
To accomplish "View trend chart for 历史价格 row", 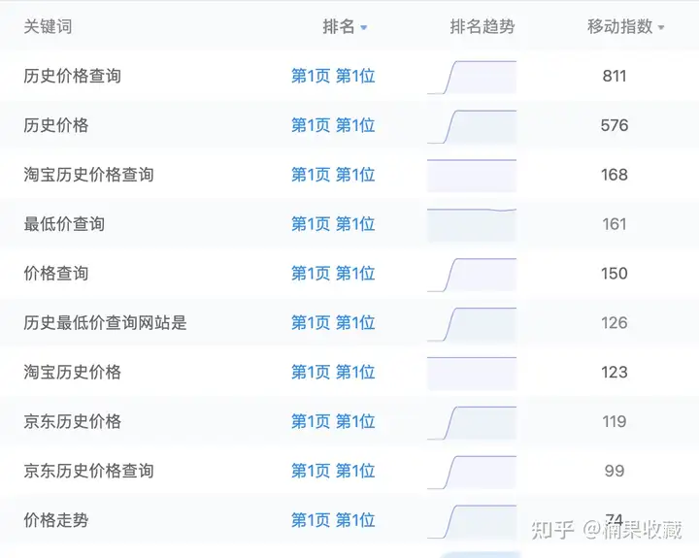I will [x=472, y=126].
